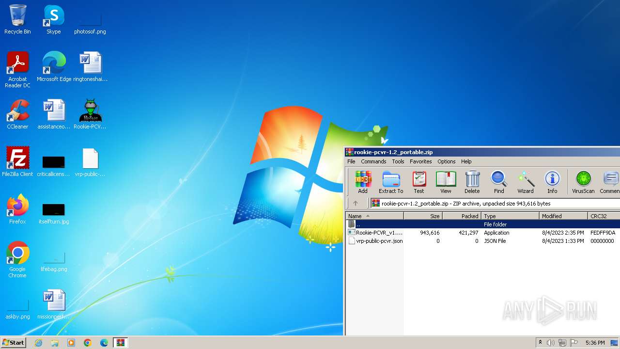Viewport: 620px width, 349px height.
Task: Sort files by Type column header
Action: pos(511,216)
